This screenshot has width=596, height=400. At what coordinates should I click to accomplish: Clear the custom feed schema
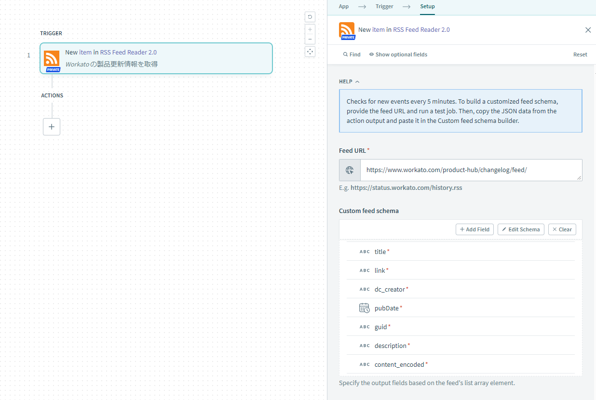(x=562, y=229)
